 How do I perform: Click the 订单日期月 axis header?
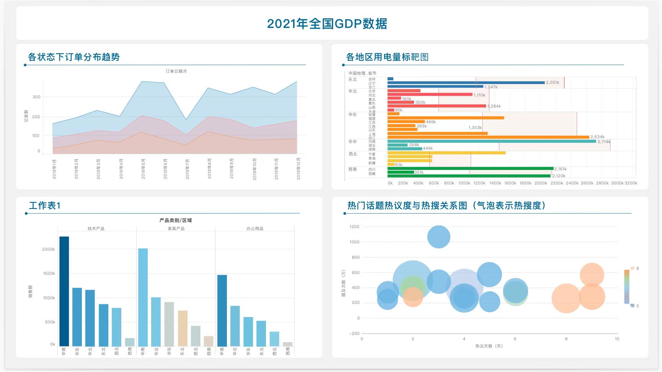pyautogui.click(x=176, y=71)
